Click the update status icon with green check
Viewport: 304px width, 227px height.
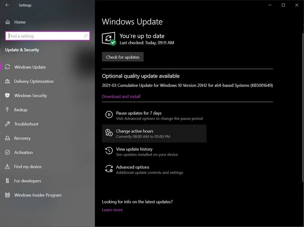pos(109,39)
